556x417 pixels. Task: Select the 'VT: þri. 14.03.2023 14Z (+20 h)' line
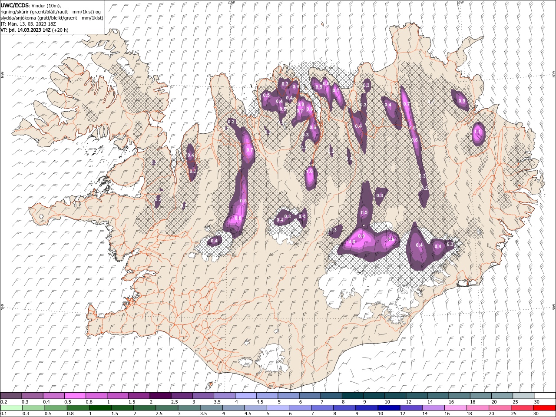[x=34, y=30]
